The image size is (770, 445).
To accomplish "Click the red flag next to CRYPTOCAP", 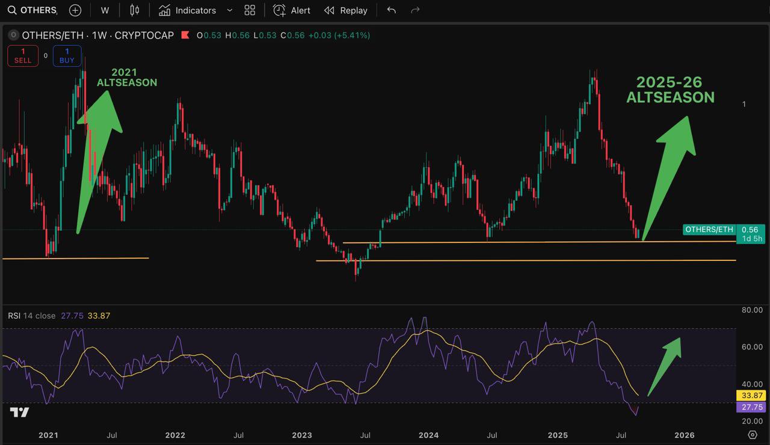I will 185,35.
